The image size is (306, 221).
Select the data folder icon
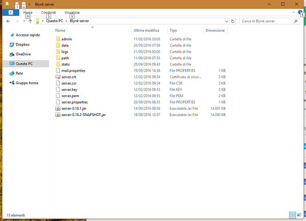point(58,46)
